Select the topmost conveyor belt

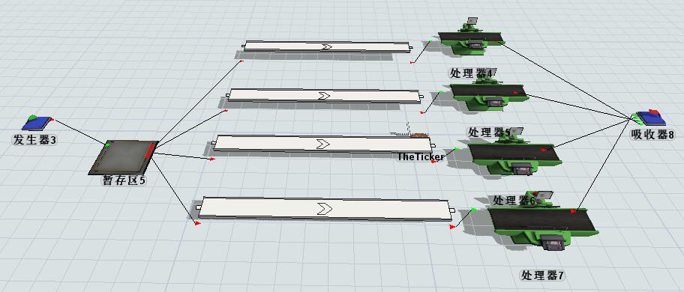(327, 46)
